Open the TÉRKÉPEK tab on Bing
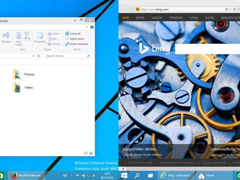 click(x=176, y=18)
